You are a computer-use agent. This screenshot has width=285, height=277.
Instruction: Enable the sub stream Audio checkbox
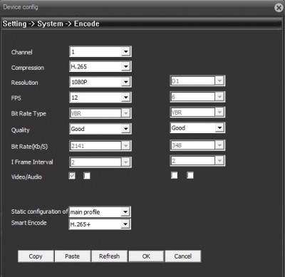click(x=190, y=175)
